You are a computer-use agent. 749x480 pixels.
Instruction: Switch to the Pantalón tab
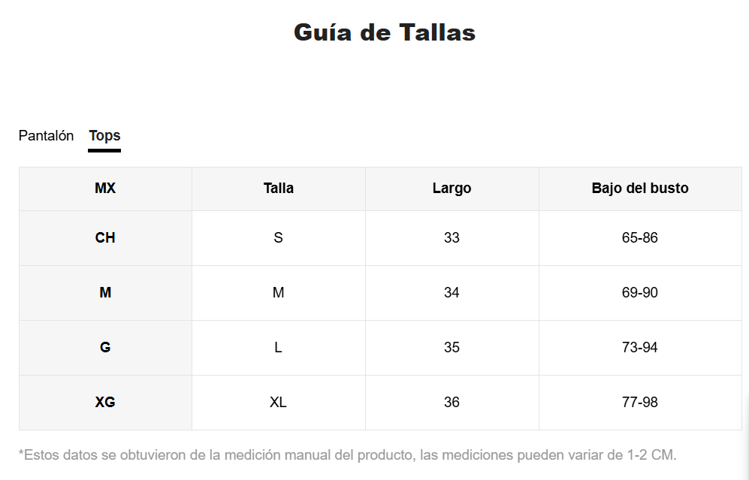(x=46, y=136)
